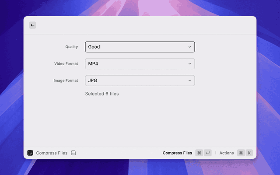Click the 'Selected 6 files' text
The width and height of the screenshot is (280, 175).
(x=102, y=94)
